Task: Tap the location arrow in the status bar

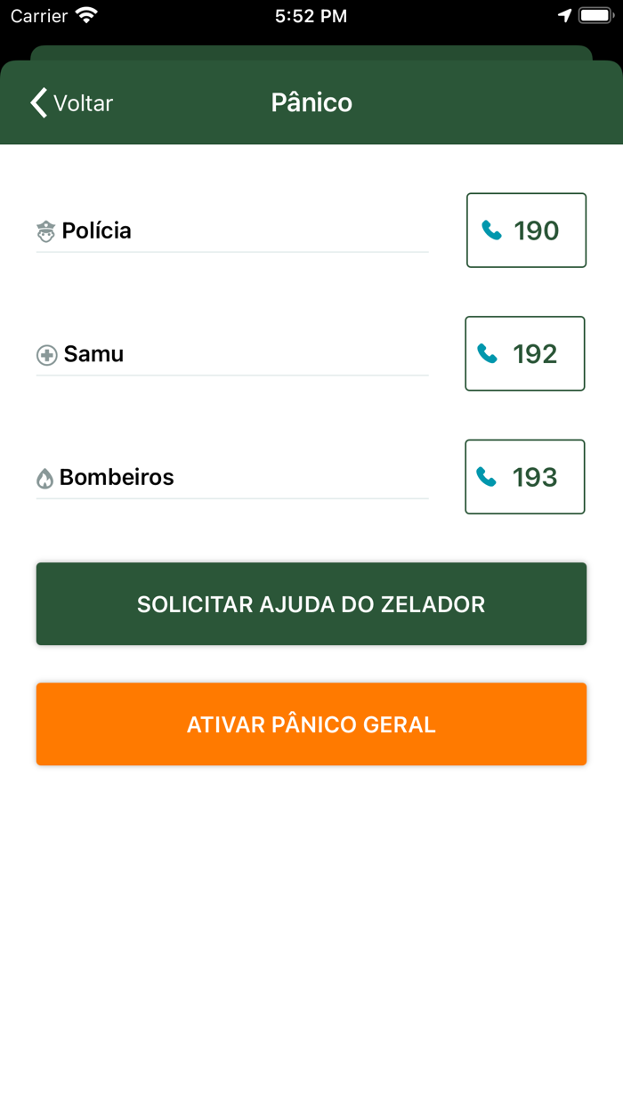Action: point(564,15)
